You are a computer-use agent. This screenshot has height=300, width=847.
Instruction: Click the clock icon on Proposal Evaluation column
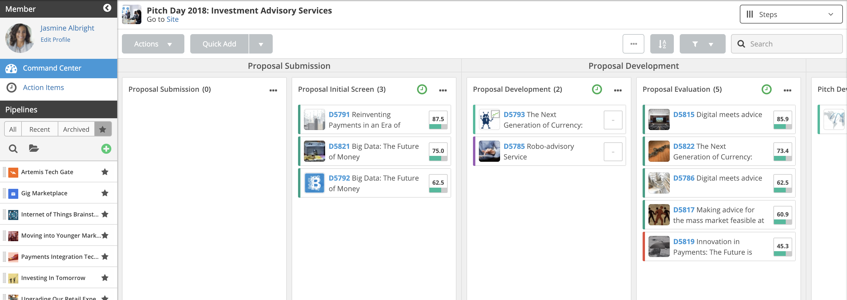(766, 89)
